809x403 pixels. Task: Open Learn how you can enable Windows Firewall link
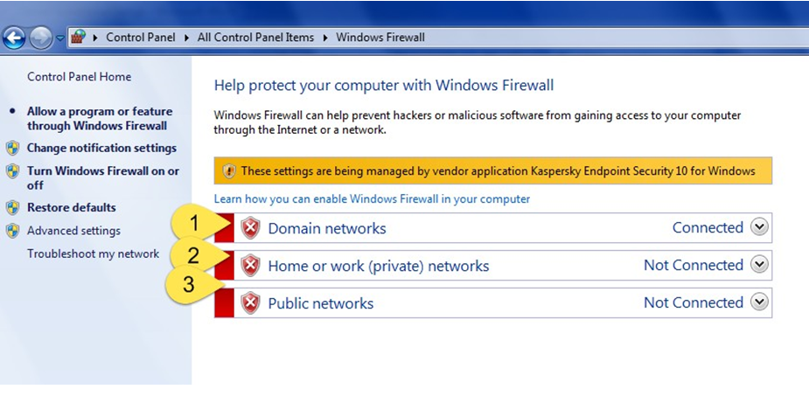coord(372,198)
